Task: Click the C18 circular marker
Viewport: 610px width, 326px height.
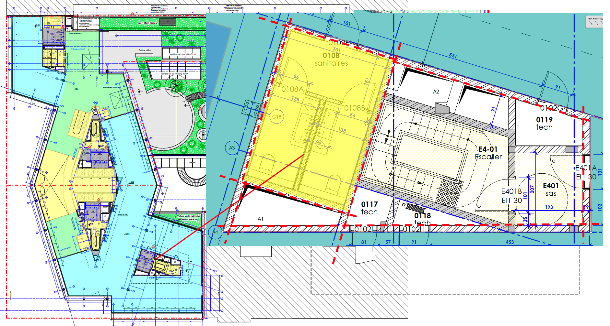Action: click(276, 117)
